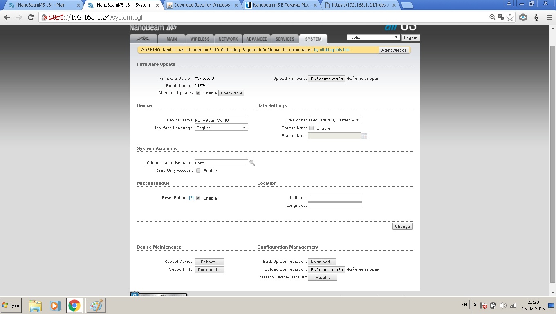Open the Paint taskbar icon

[x=96, y=305]
